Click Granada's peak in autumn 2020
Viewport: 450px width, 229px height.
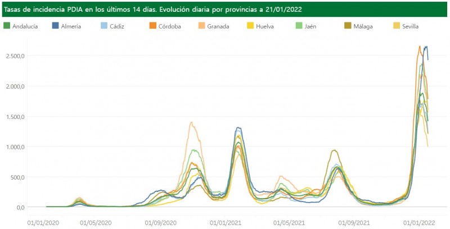pyautogui.click(x=191, y=122)
